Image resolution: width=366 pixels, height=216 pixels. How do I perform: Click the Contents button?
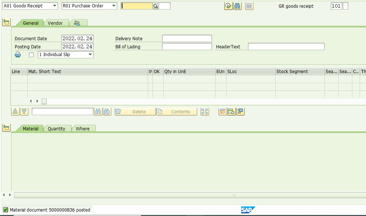tap(177, 112)
